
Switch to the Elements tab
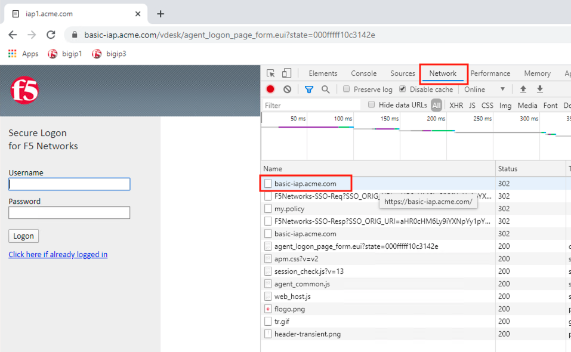point(323,73)
